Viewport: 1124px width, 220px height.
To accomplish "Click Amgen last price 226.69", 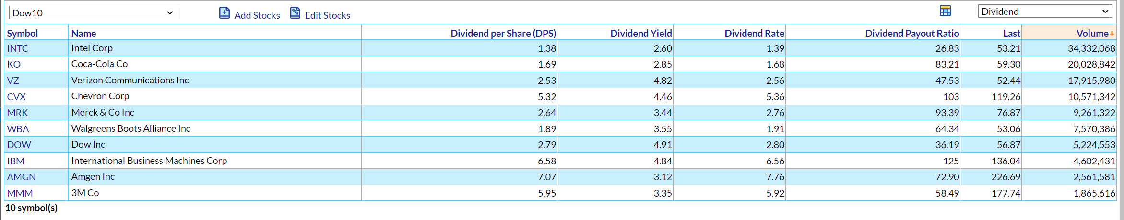I will [x=1006, y=177].
